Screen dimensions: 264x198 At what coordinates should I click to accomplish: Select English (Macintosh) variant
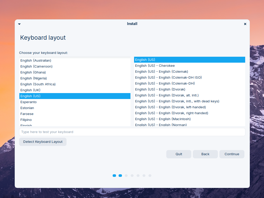pyautogui.click(x=189, y=119)
